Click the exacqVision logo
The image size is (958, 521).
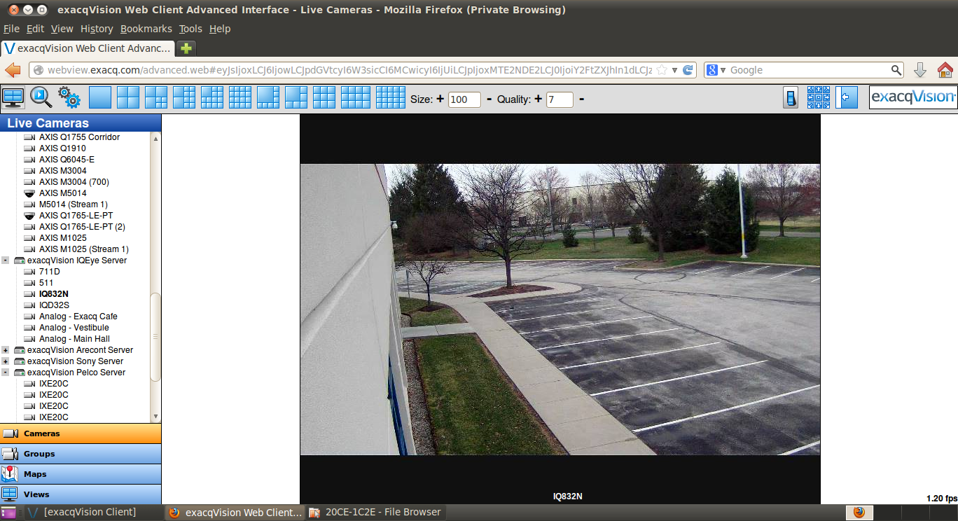tap(912, 97)
